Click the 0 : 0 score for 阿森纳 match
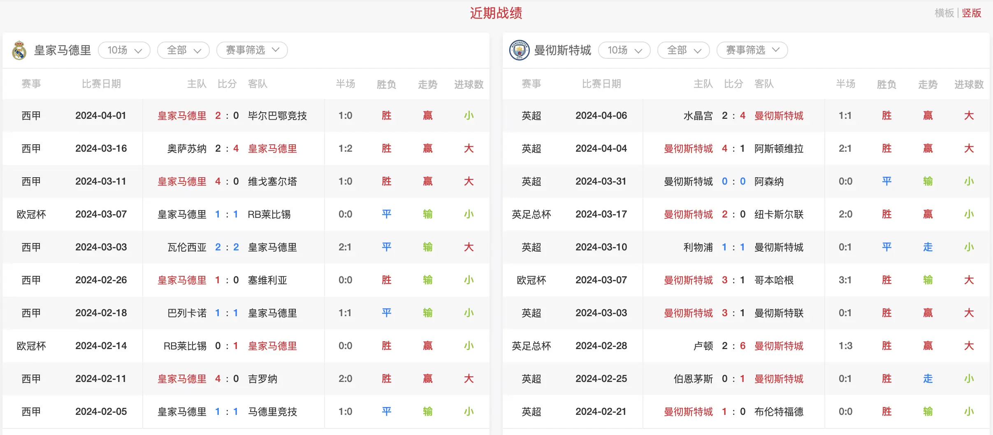 click(733, 181)
